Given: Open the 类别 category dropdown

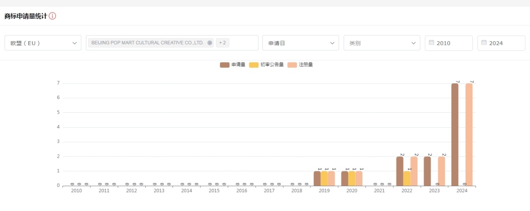Looking at the screenshot, I should point(382,43).
